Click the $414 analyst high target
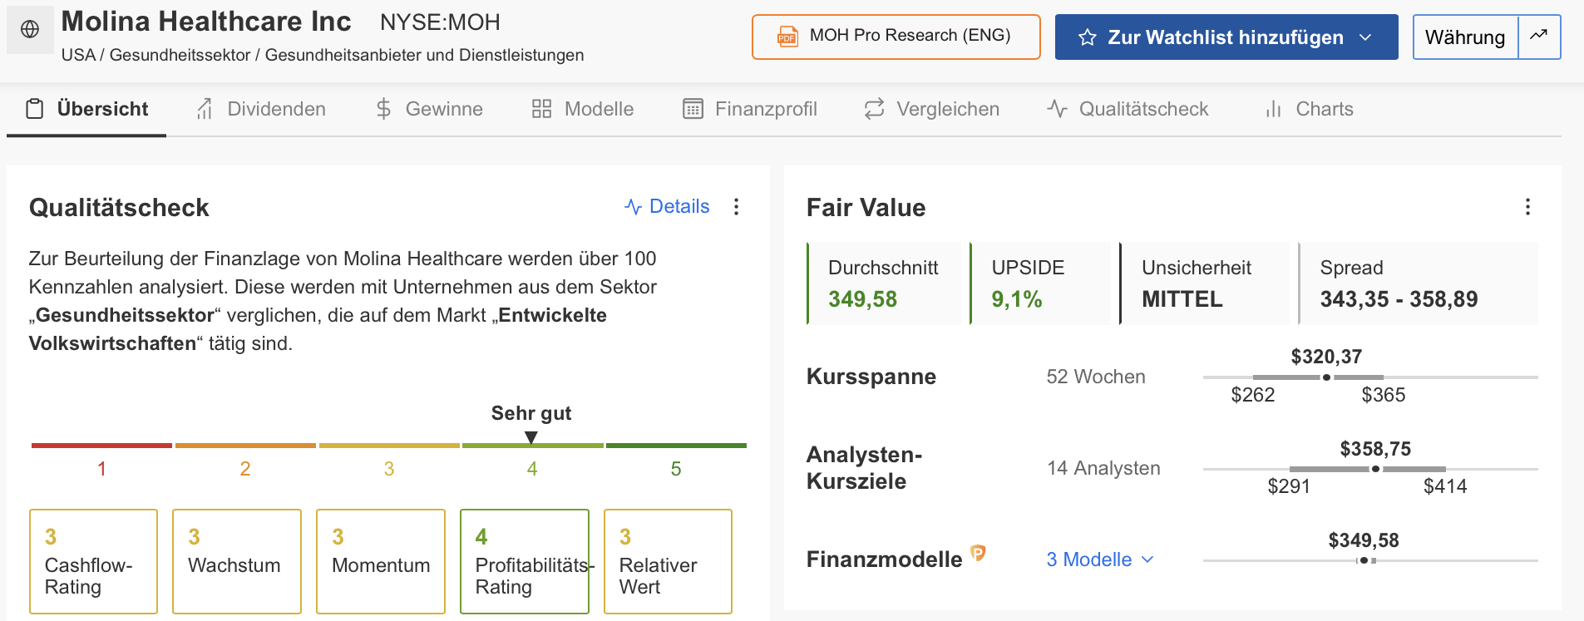Viewport: 1584px width, 621px height. click(1445, 486)
